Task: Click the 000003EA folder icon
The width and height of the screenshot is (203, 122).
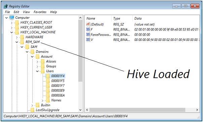Action: click(48, 96)
